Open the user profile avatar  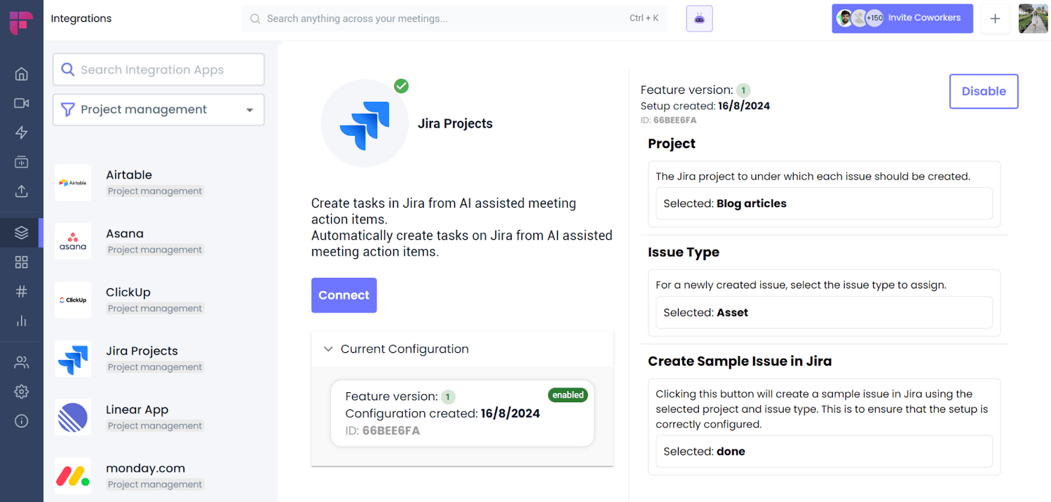(x=1033, y=18)
